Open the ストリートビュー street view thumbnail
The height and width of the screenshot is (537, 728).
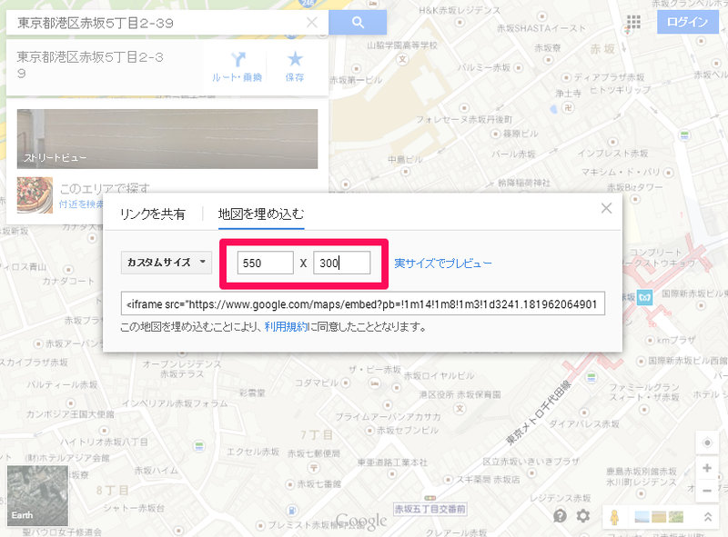click(167, 139)
